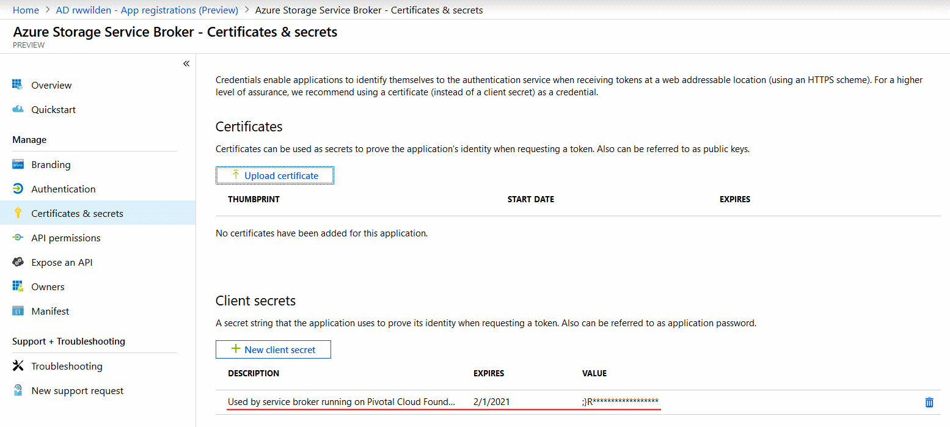Delete the client secret using trash icon
Image resolution: width=950 pixels, height=427 pixels.
point(929,402)
